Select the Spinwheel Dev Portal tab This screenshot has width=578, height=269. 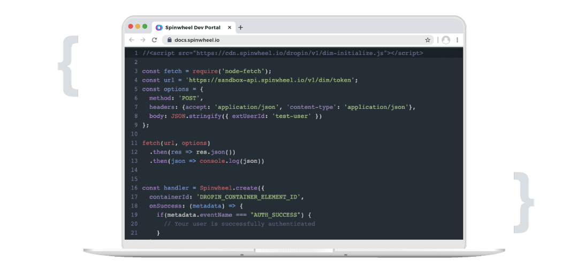pos(194,28)
